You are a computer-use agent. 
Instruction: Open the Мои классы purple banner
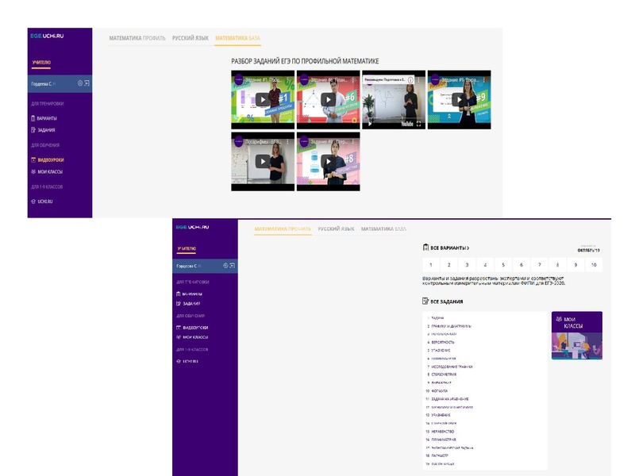point(576,335)
